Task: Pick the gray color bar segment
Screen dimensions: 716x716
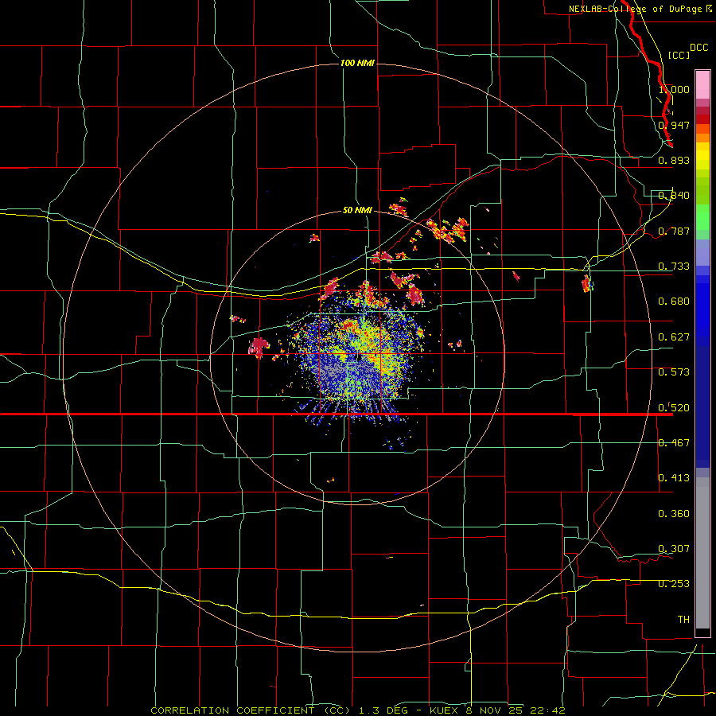Action: (x=702, y=553)
